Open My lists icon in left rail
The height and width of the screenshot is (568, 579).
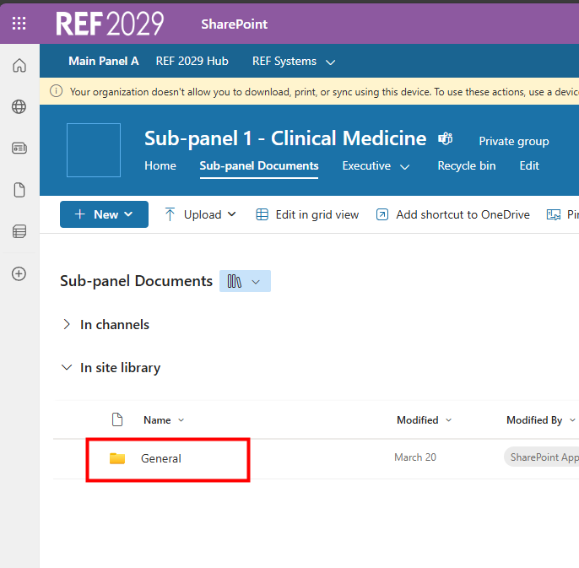coord(19,231)
